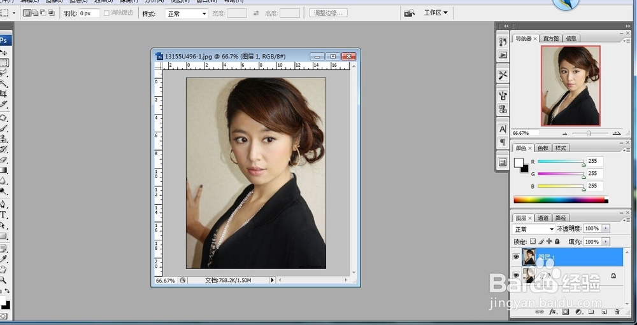This screenshot has width=637, height=325.
Task: Select the Rectangular Marquee tool in toolbox
Action: [4, 62]
